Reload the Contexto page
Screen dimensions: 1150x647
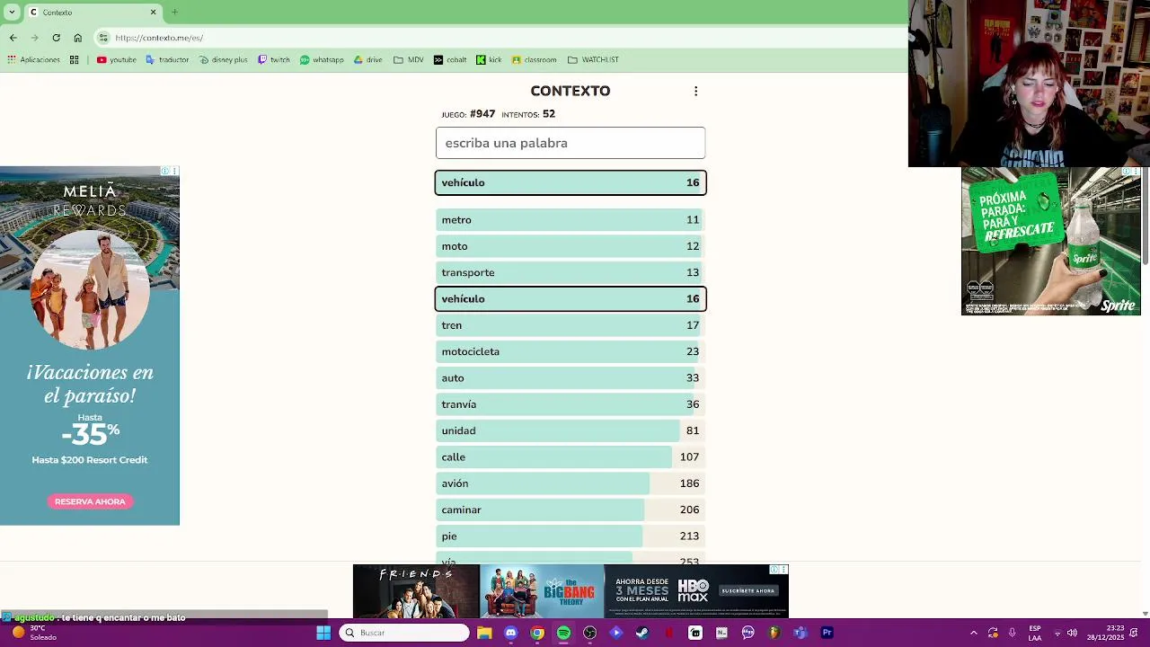coord(56,38)
